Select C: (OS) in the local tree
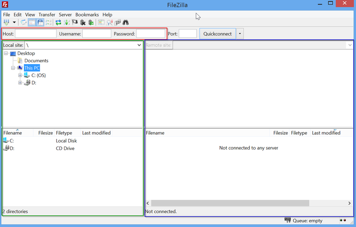Screen dimensions: 356x227 pyautogui.click(x=39, y=75)
